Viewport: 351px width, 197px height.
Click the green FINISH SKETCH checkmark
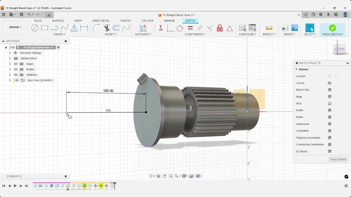click(332, 28)
